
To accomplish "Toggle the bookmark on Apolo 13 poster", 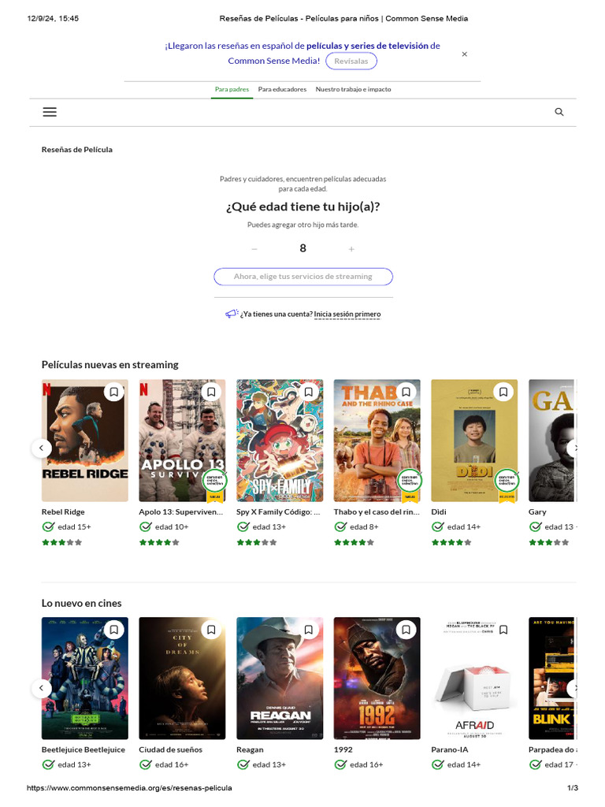I will coord(211,392).
